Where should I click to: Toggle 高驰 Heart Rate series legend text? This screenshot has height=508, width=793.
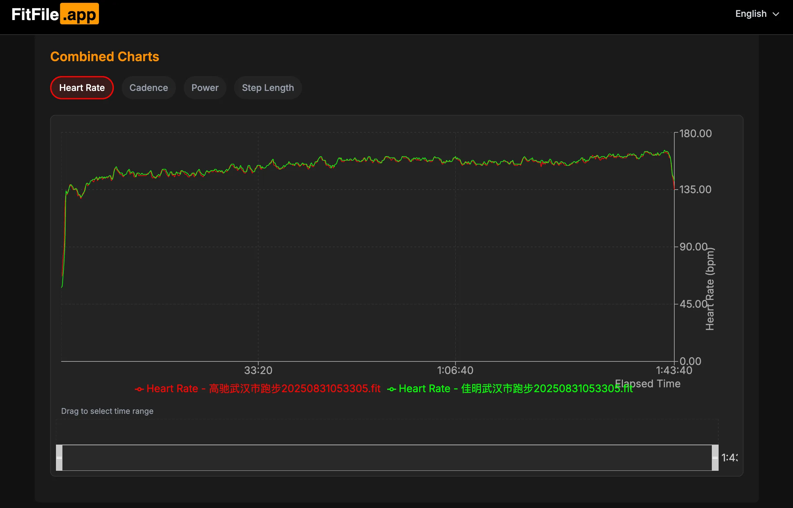tap(263, 389)
